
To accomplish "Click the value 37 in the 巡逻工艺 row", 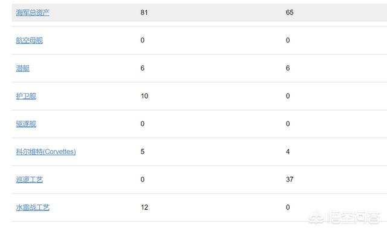I will [290, 180].
